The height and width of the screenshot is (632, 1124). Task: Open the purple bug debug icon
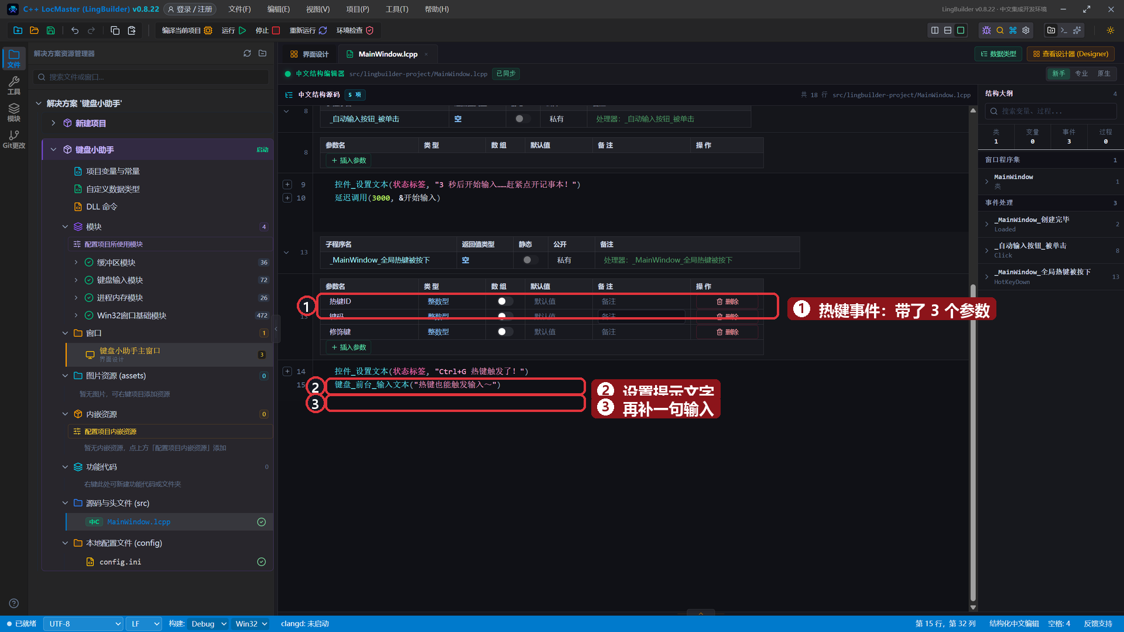coord(986,30)
